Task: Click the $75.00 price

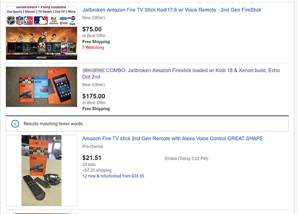Action: [x=92, y=29]
